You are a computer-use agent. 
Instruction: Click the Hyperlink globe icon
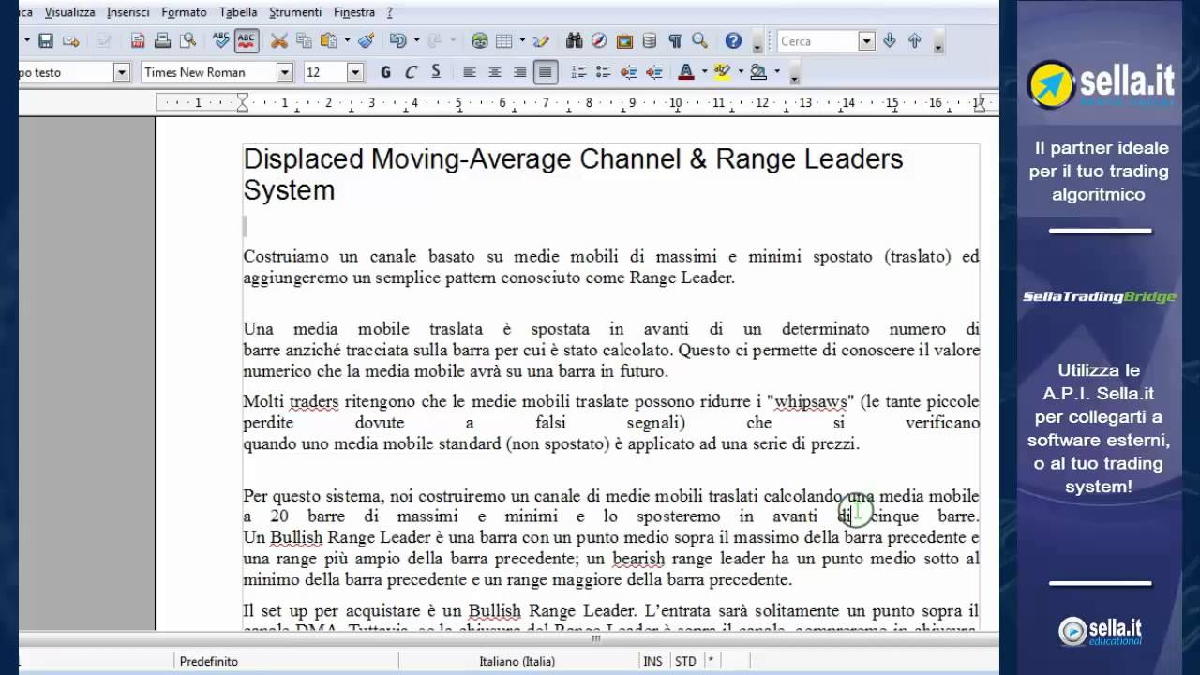point(480,40)
